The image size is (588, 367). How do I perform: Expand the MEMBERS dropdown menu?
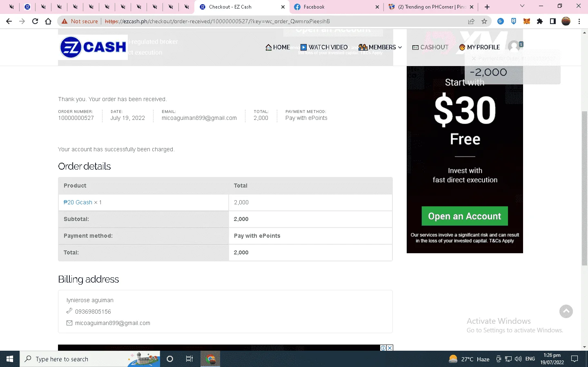380,47
